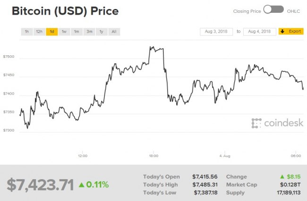The width and height of the screenshot is (307, 201).
Task: Click the download arrow icon on Export
Action: (282, 32)
